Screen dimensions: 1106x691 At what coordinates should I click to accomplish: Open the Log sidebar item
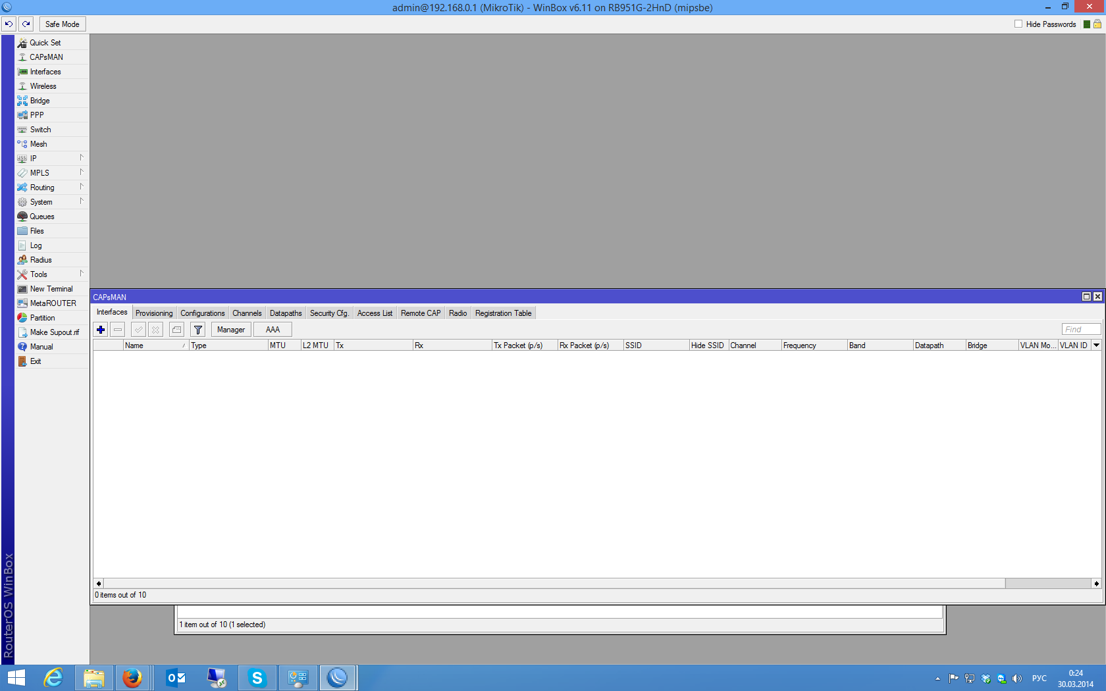52,245
